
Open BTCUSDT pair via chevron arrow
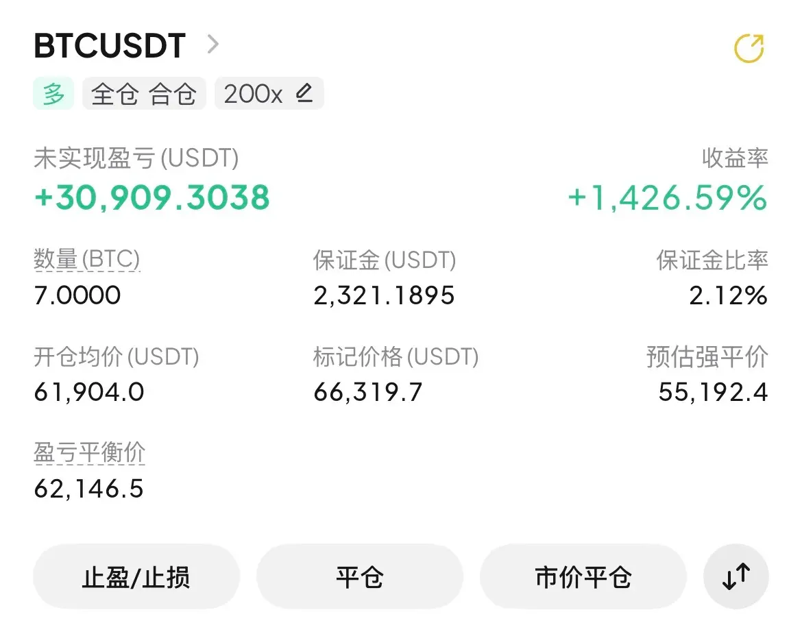tap(212, 44)
